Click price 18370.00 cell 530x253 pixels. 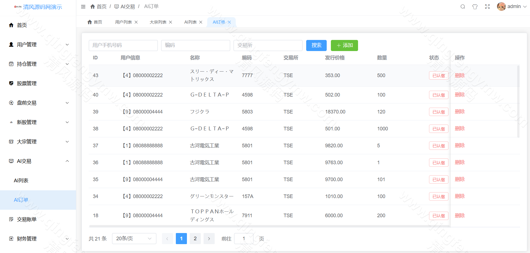(335, 112)
